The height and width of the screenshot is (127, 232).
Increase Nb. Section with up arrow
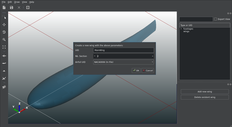pos(152,56)
